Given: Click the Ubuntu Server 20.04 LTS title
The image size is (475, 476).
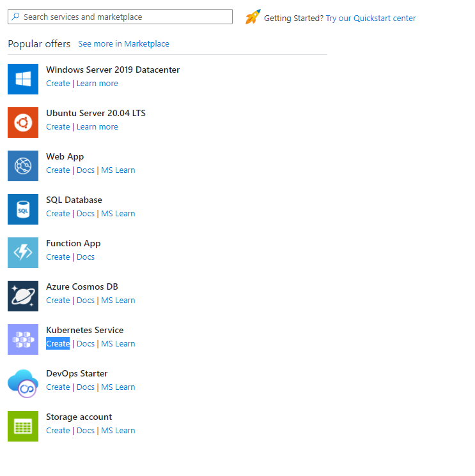Looking at the screenshot, I should (96, 113).
